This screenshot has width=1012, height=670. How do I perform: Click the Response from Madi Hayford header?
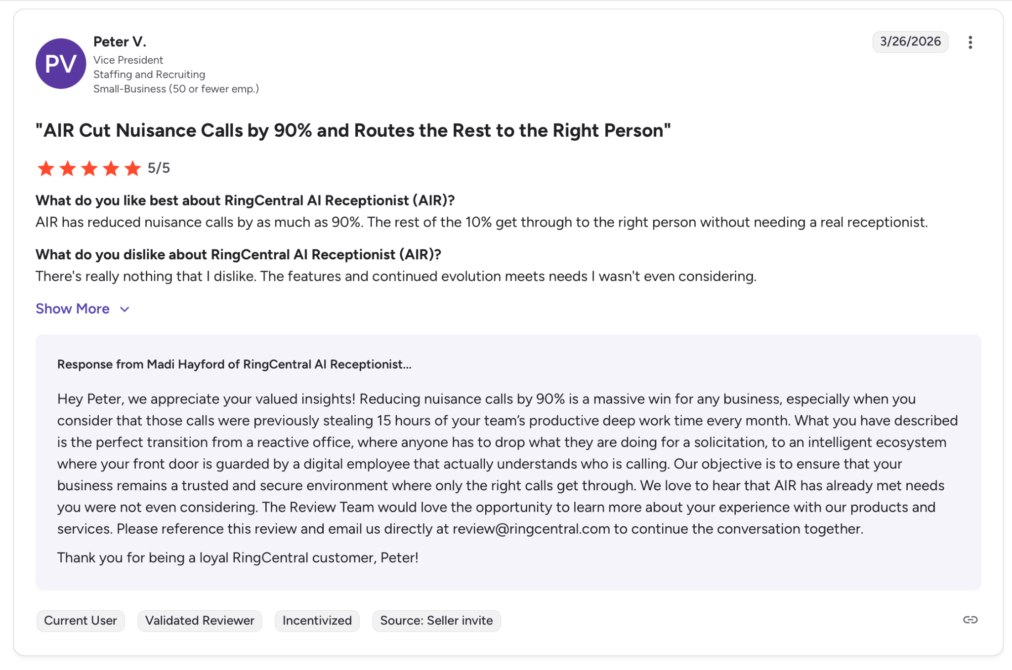tap(234, 364)
